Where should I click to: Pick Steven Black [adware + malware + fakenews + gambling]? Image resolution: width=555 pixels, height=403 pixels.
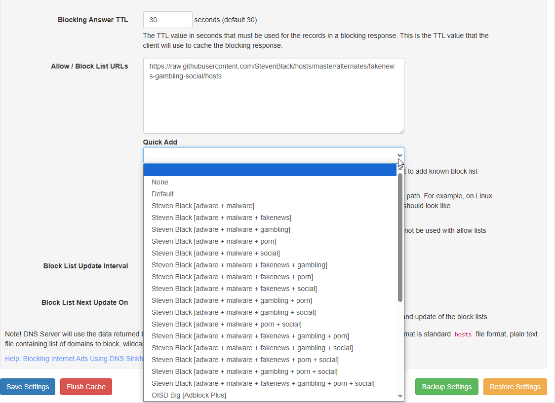coord(270,265)
